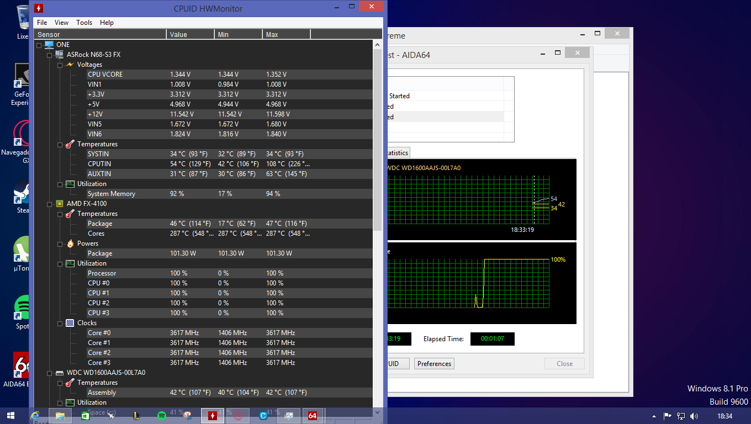Screen dimensions: 751x424
Task: Click the network tray icon
Action: [681, 416]
